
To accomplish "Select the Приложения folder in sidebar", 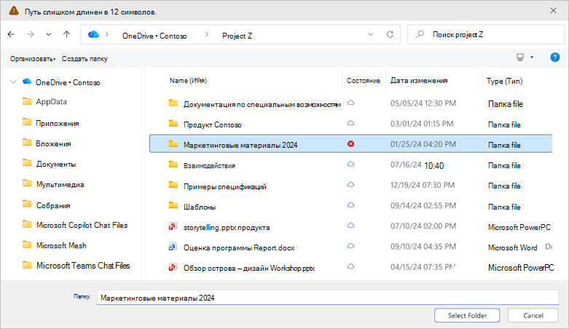I will pyautogui.click(x=57, y=123).
